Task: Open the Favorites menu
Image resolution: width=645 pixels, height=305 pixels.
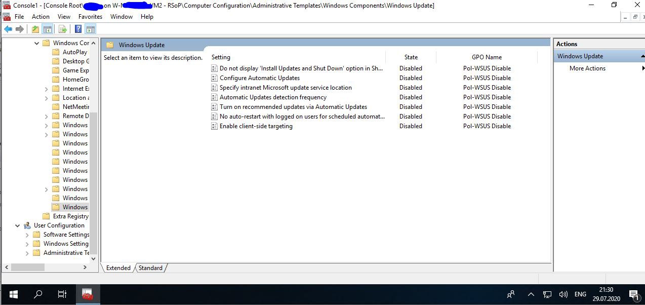Action: (x=90, y=17)
